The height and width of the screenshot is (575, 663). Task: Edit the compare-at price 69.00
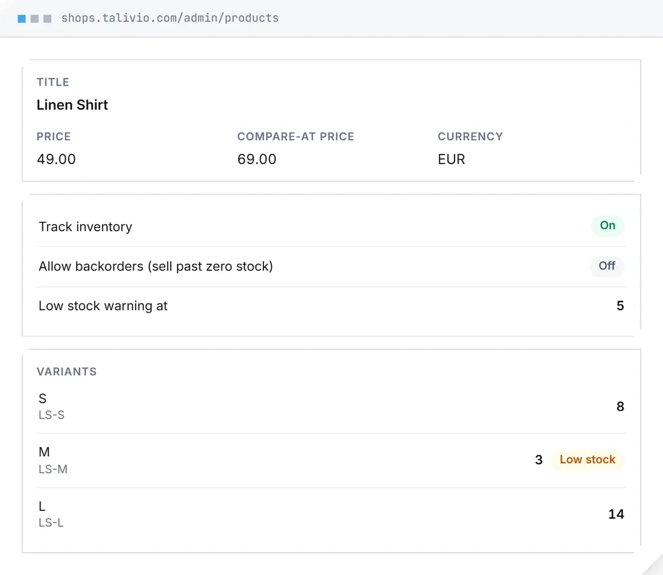click(x=257, y=159)
